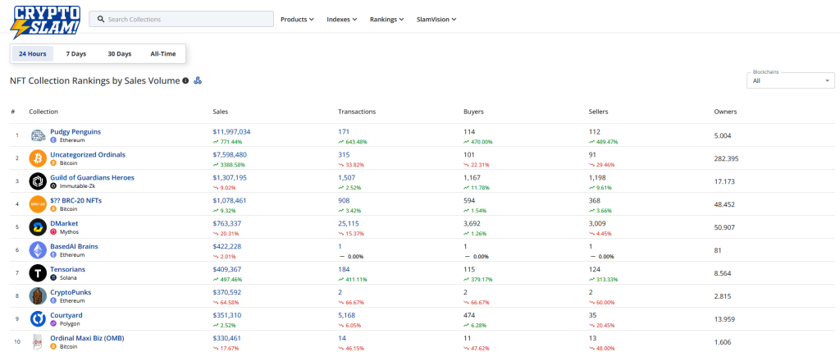Click the 1,507 transactions value
The width and height of the screenshot is (840, 352).
(x=347, y=177)
